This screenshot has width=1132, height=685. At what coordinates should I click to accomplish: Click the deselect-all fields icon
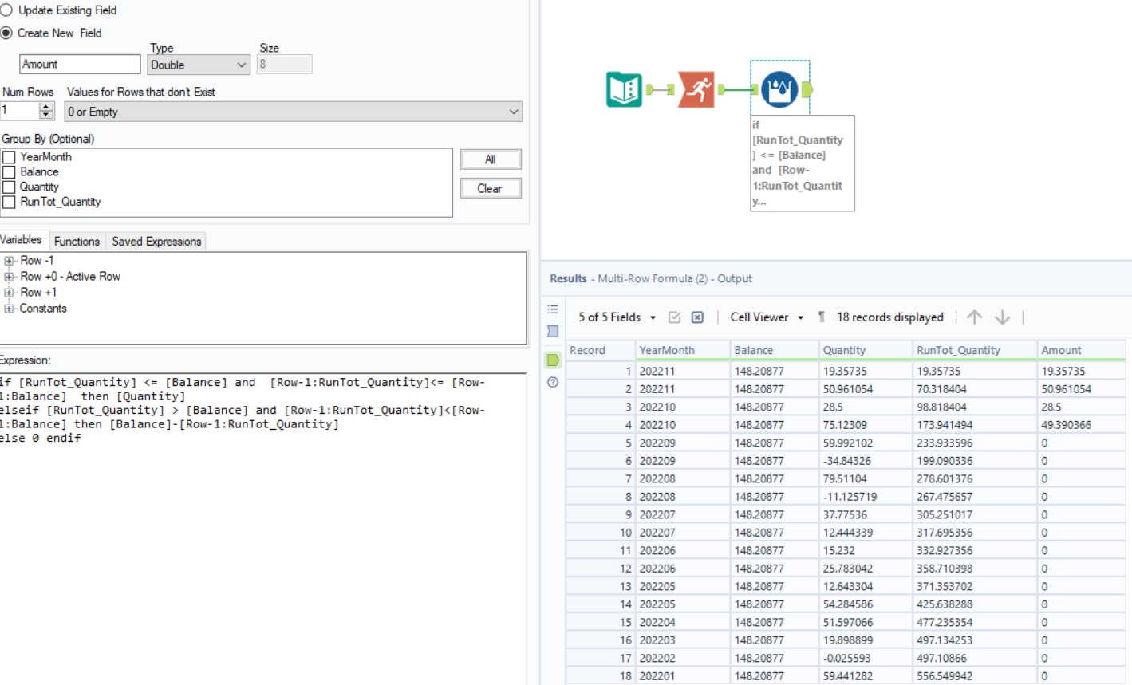pyautogui.click(x=696, y=317)
